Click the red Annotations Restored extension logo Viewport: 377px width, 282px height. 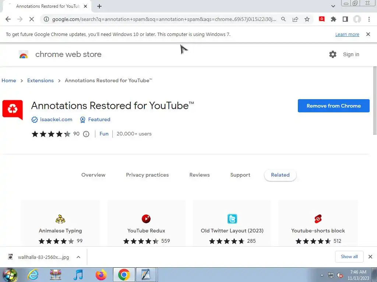pyautogui.click(x=13, y=109)
